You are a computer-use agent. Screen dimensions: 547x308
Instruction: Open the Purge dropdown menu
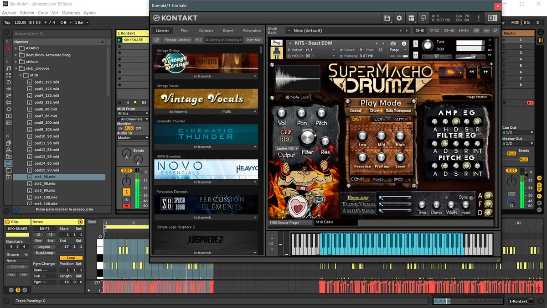pyautogui.click(x=397, y=50)
